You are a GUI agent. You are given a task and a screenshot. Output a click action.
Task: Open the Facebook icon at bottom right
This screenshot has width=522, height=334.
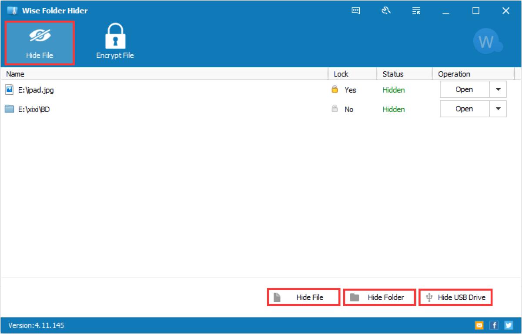pyautogui.click(x=494, y=325)
